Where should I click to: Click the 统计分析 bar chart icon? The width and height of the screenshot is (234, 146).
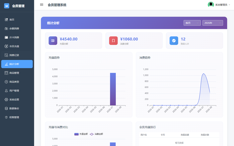[x=6, y=64]
